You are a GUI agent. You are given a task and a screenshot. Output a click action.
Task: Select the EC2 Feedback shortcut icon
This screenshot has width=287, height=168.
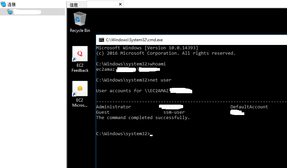click(80, 54)
